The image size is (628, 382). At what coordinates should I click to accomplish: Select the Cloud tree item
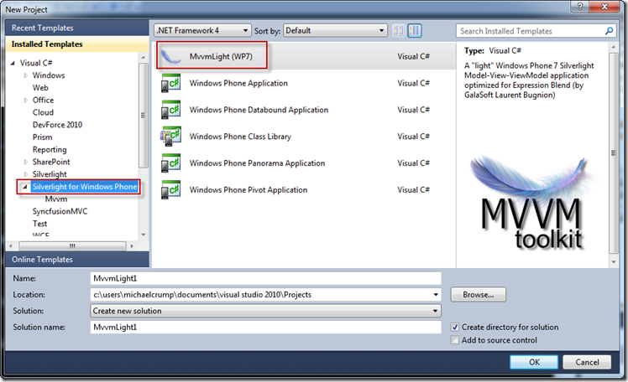[43, 113]
